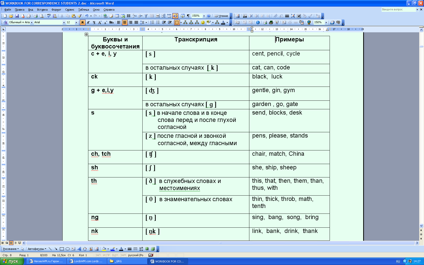This screenshot has width=424, height=265.
Task: Open the Справка menu
Action: tap(109, 10)
